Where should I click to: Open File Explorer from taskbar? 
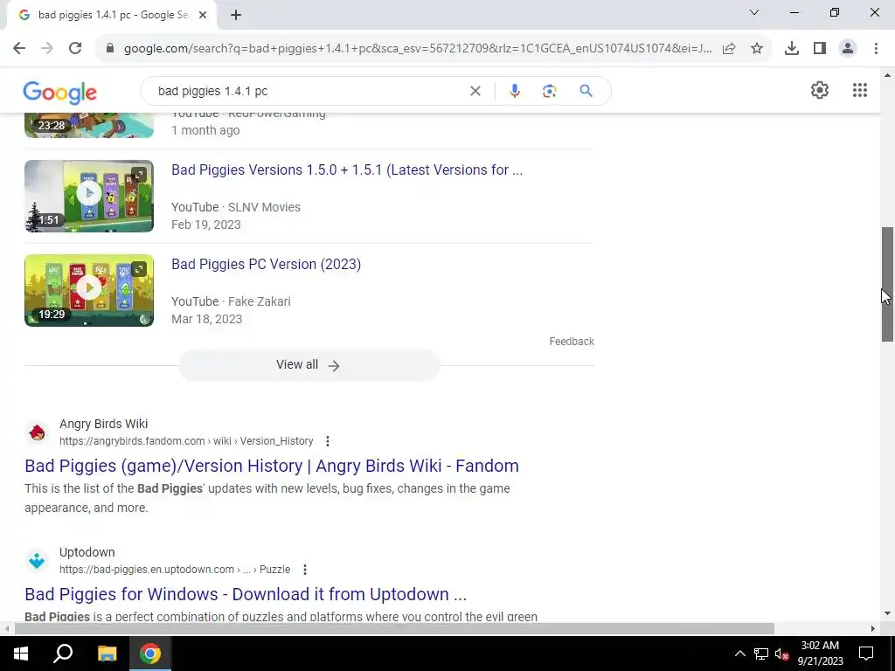(107, 654)
